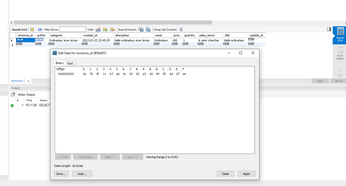Select the BLOB cell in annonce_id column

tap(26, 40)
